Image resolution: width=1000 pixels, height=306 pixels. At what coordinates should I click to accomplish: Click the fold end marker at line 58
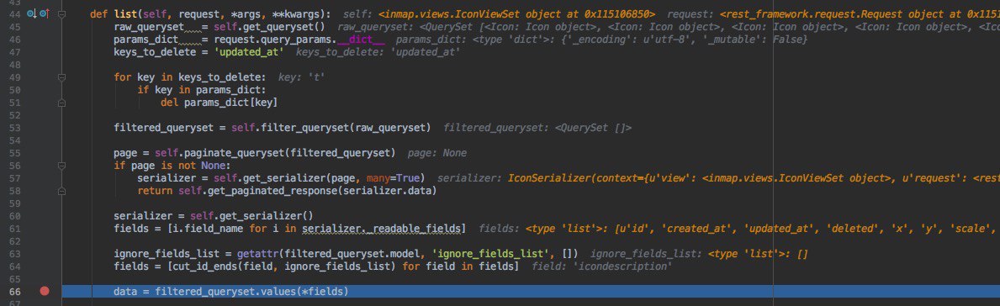[62, 191]
